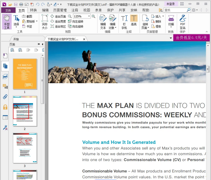Open the zoom level 125% dropdown
The width and height of the screenshot is (211, 180).
tap(89, 16)
